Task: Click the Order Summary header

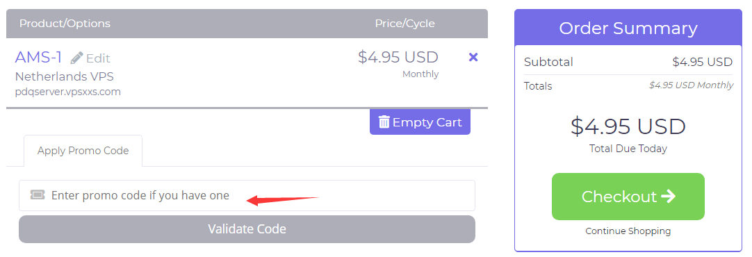Action: pyautogui.click(x=628, y=28)
